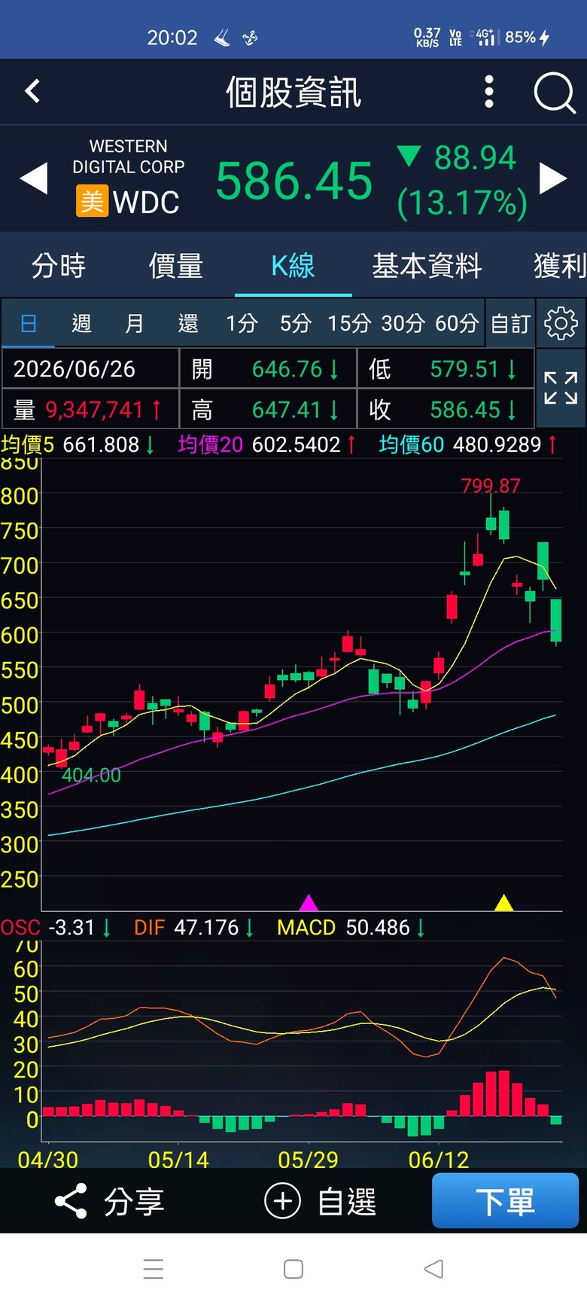Open 自訂 custom interval
The width and height of the screenshot is (587, 1305).
click(511, 324)
